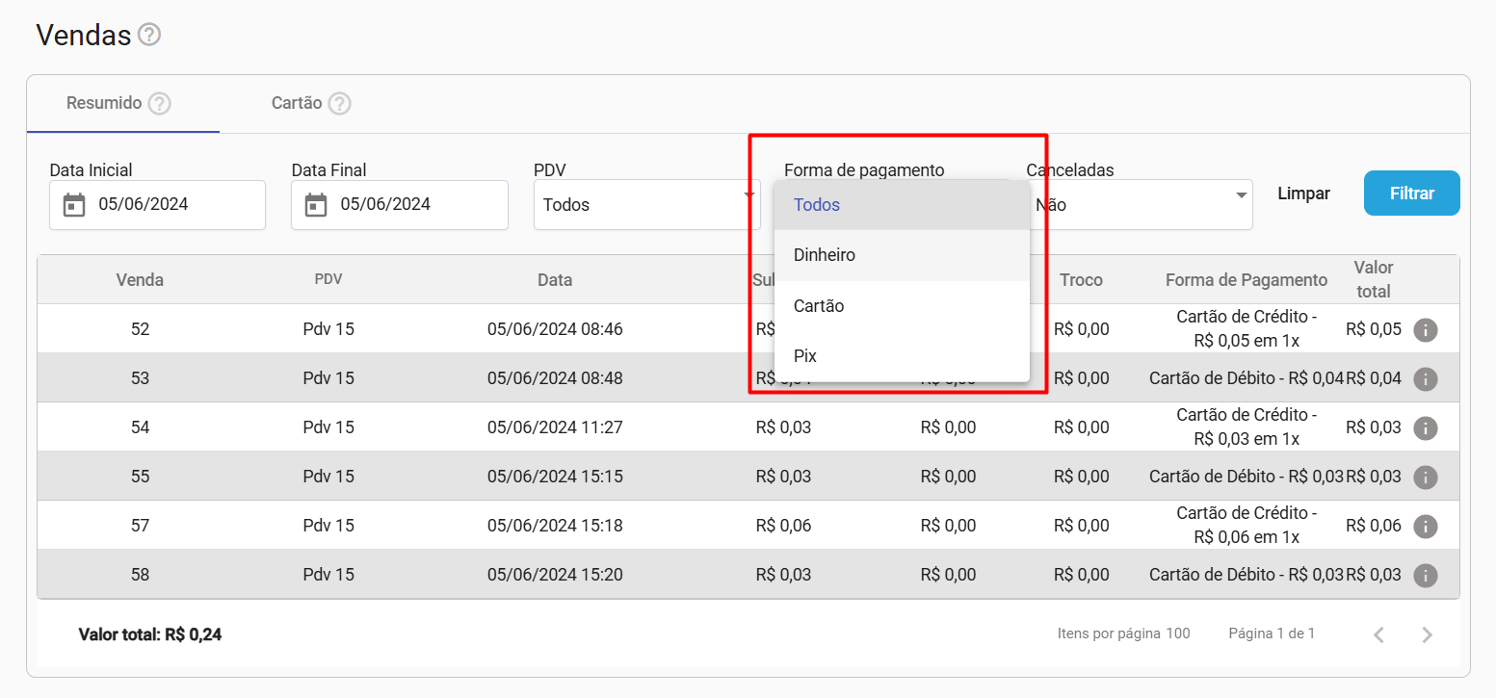This screenshot has height=698, width=1496.
Task: Click date 05/06/2024 15:18 cell
Action: 555,526
